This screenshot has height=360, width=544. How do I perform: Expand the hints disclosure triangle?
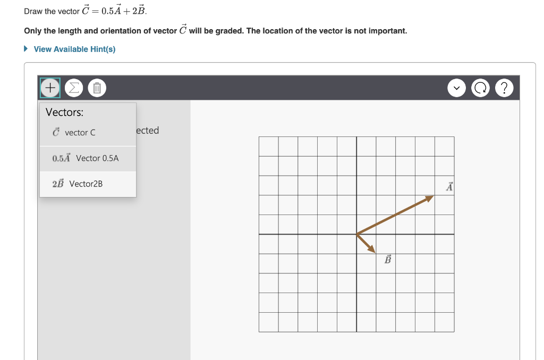tap(25, 48)
